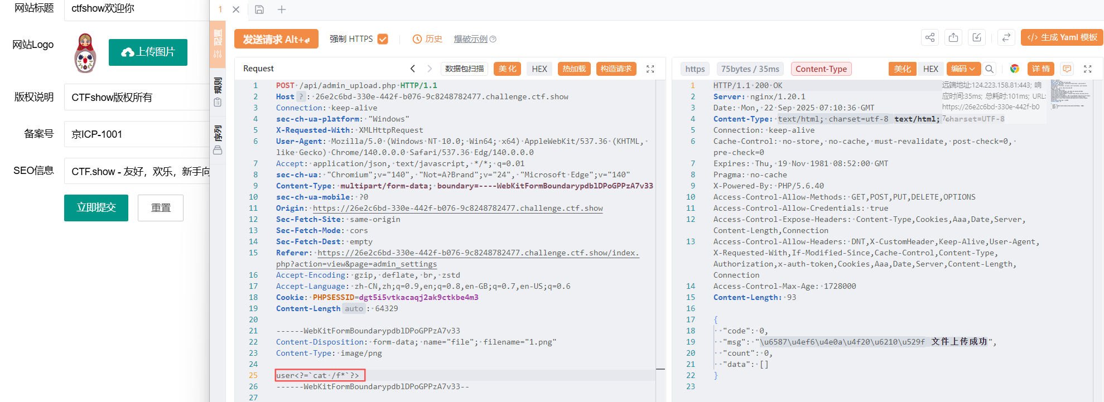This screenshot has height=402, width=1104.
Task: Toggle HEX view in Response panel
Action: point(931,69)
